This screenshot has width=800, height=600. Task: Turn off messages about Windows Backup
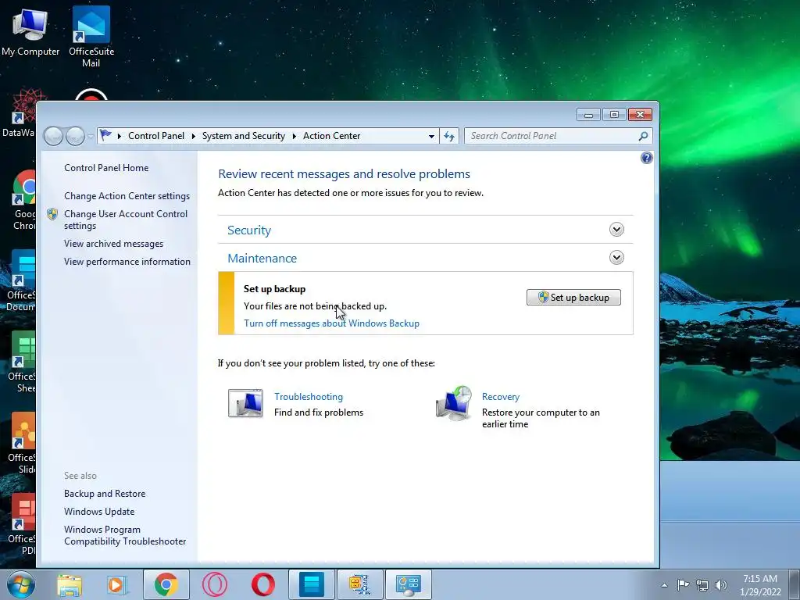[x=331, y=323]
